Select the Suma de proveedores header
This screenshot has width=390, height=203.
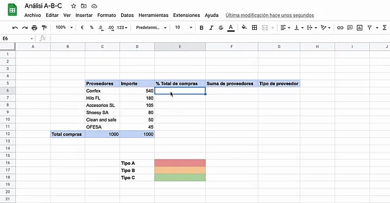[232, 84]
